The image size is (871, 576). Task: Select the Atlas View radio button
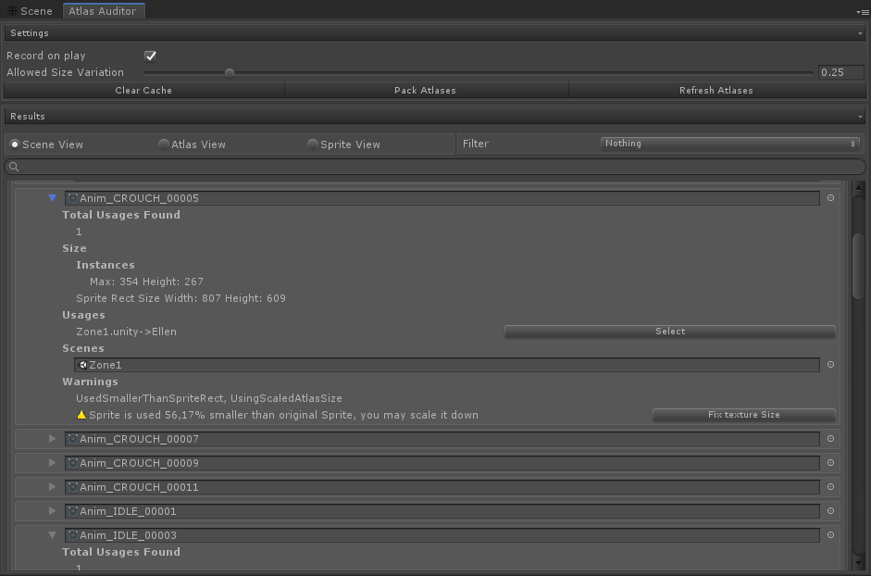(x=164, y=144)
